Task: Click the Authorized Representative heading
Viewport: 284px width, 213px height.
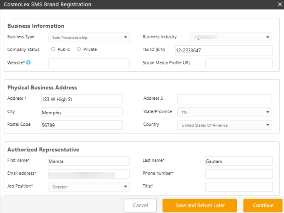Action: pyautogui.click(x=43, y=150)
